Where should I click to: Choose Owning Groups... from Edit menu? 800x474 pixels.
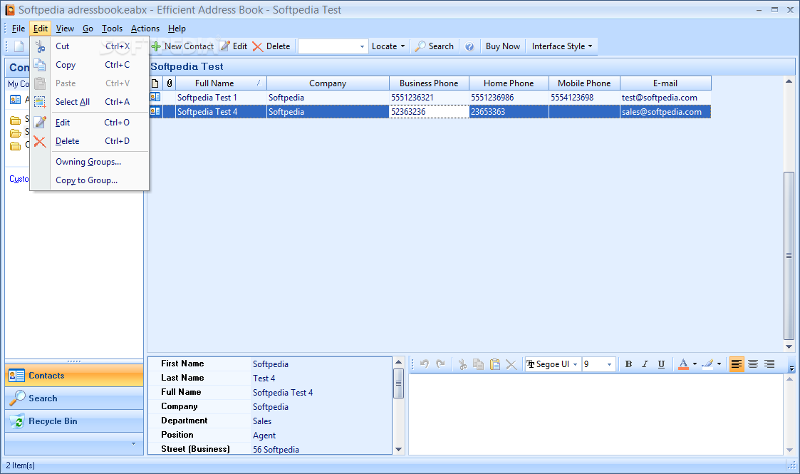point(88,162)
